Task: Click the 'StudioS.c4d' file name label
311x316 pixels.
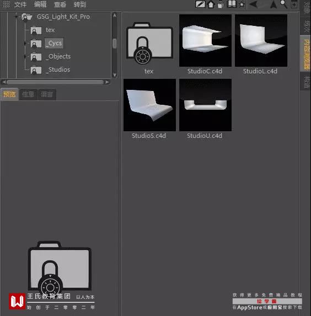Action: (x=149, y=136)
